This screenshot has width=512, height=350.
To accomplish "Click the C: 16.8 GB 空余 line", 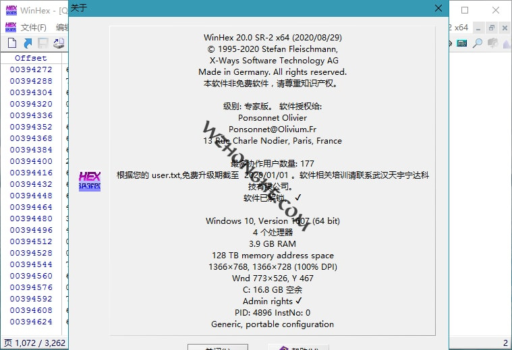I will [x=273, y=289].
